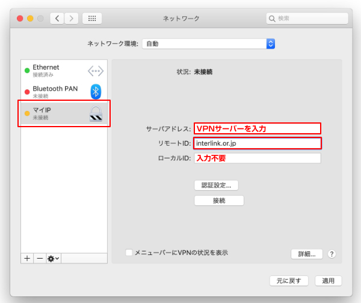Open the network location dropdown
Image resolution: width=361 pixels, height=303 pixels.
click(208, 44)
